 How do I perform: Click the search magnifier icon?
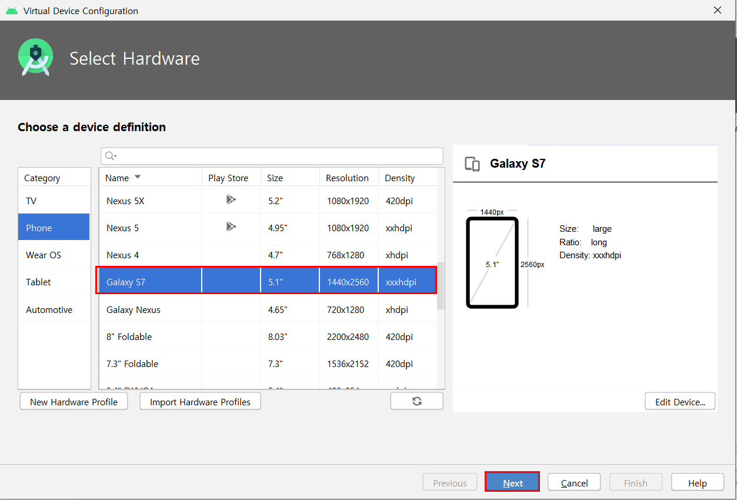click(110, 156)
